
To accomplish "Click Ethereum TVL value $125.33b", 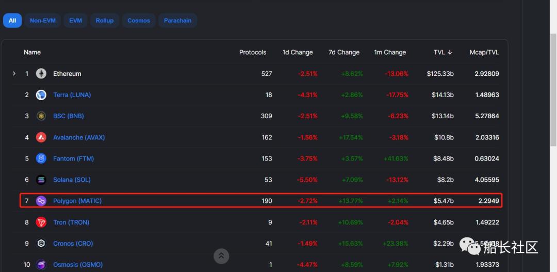I will click(440, 74).
